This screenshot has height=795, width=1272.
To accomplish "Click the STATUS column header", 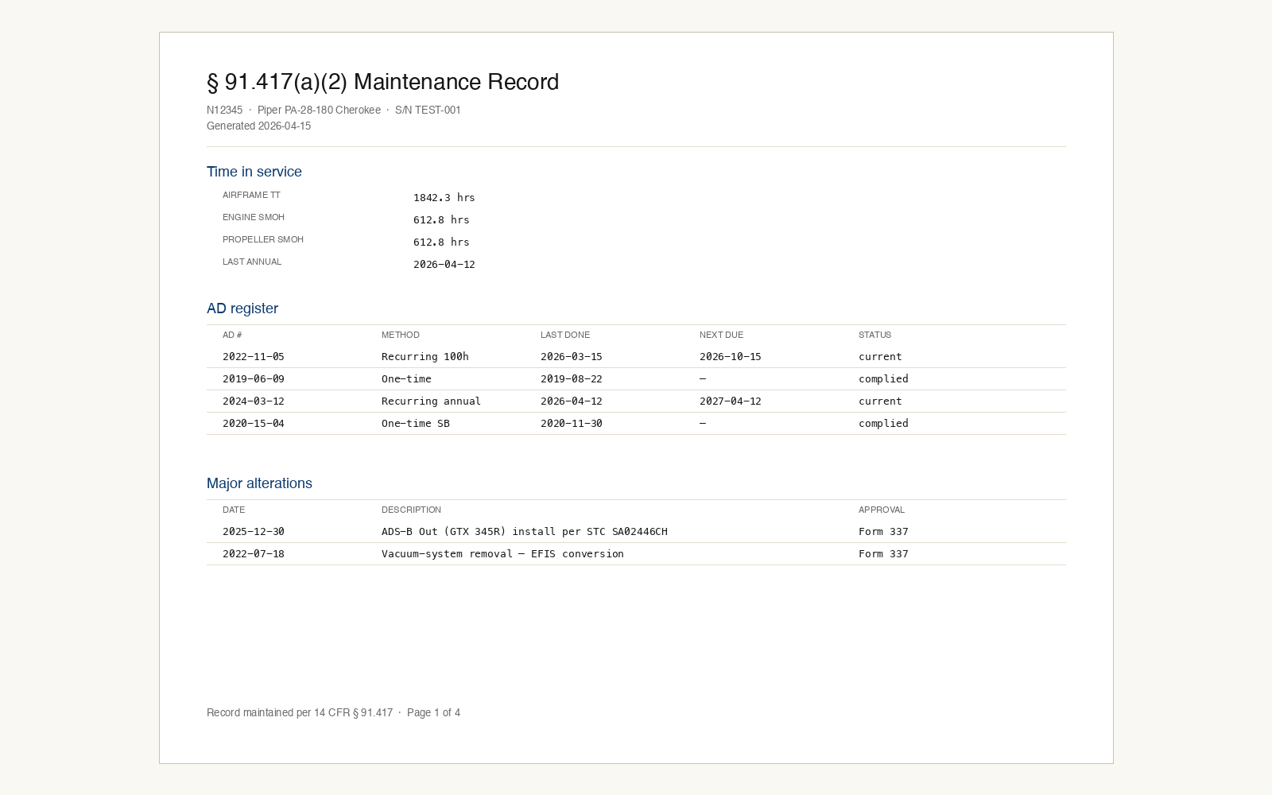I will [x=874, y=335].
